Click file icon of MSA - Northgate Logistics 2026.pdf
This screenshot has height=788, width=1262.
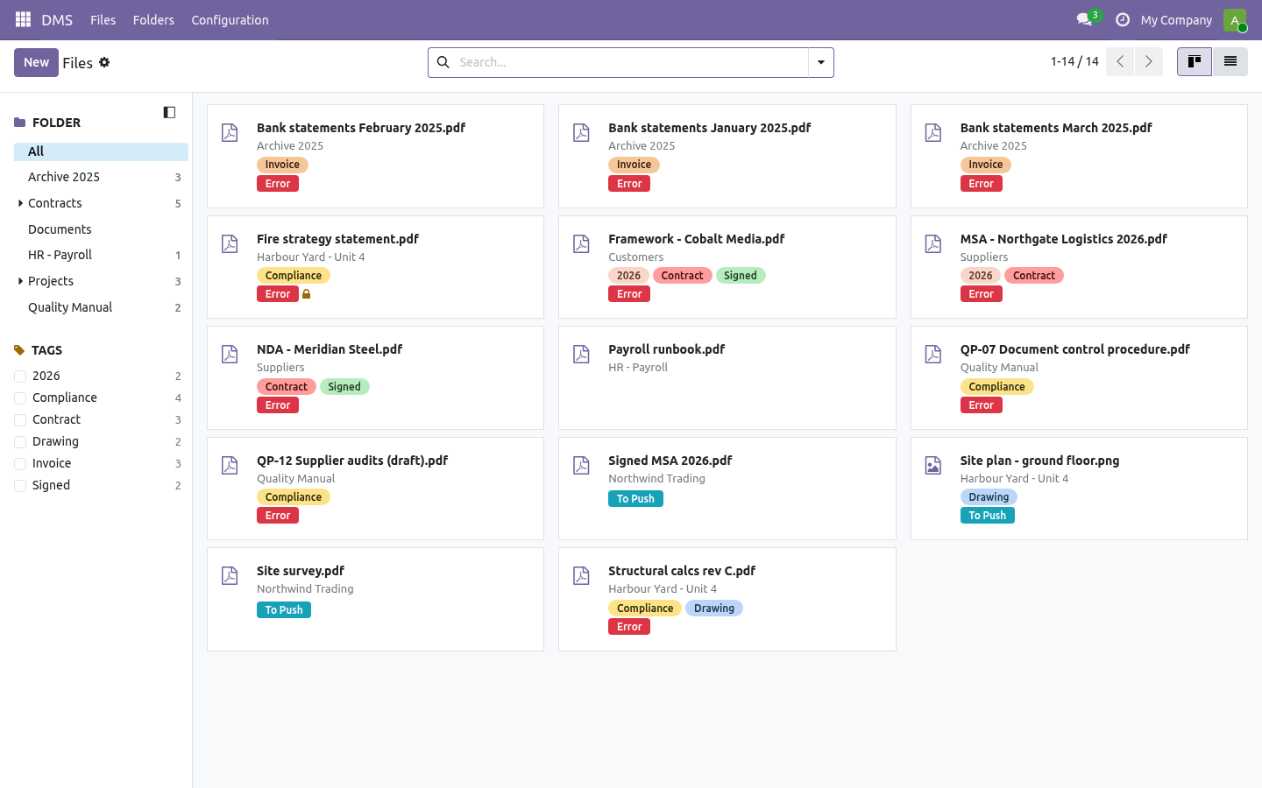[933, 243]
